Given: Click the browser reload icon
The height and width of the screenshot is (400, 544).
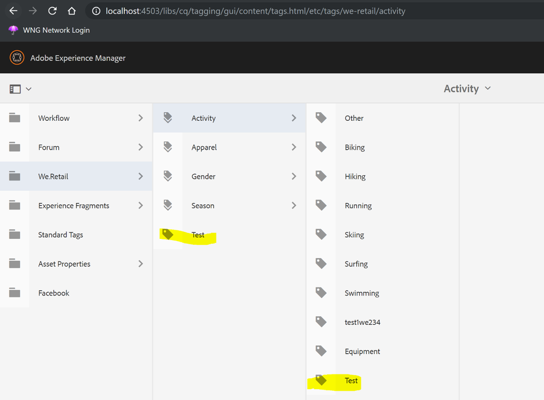Looking at the screenshot, I should [x=52, y=11].
